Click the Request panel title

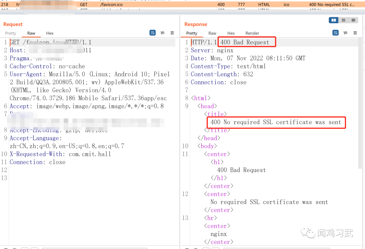pyautogui.click(x=13, y=24)
